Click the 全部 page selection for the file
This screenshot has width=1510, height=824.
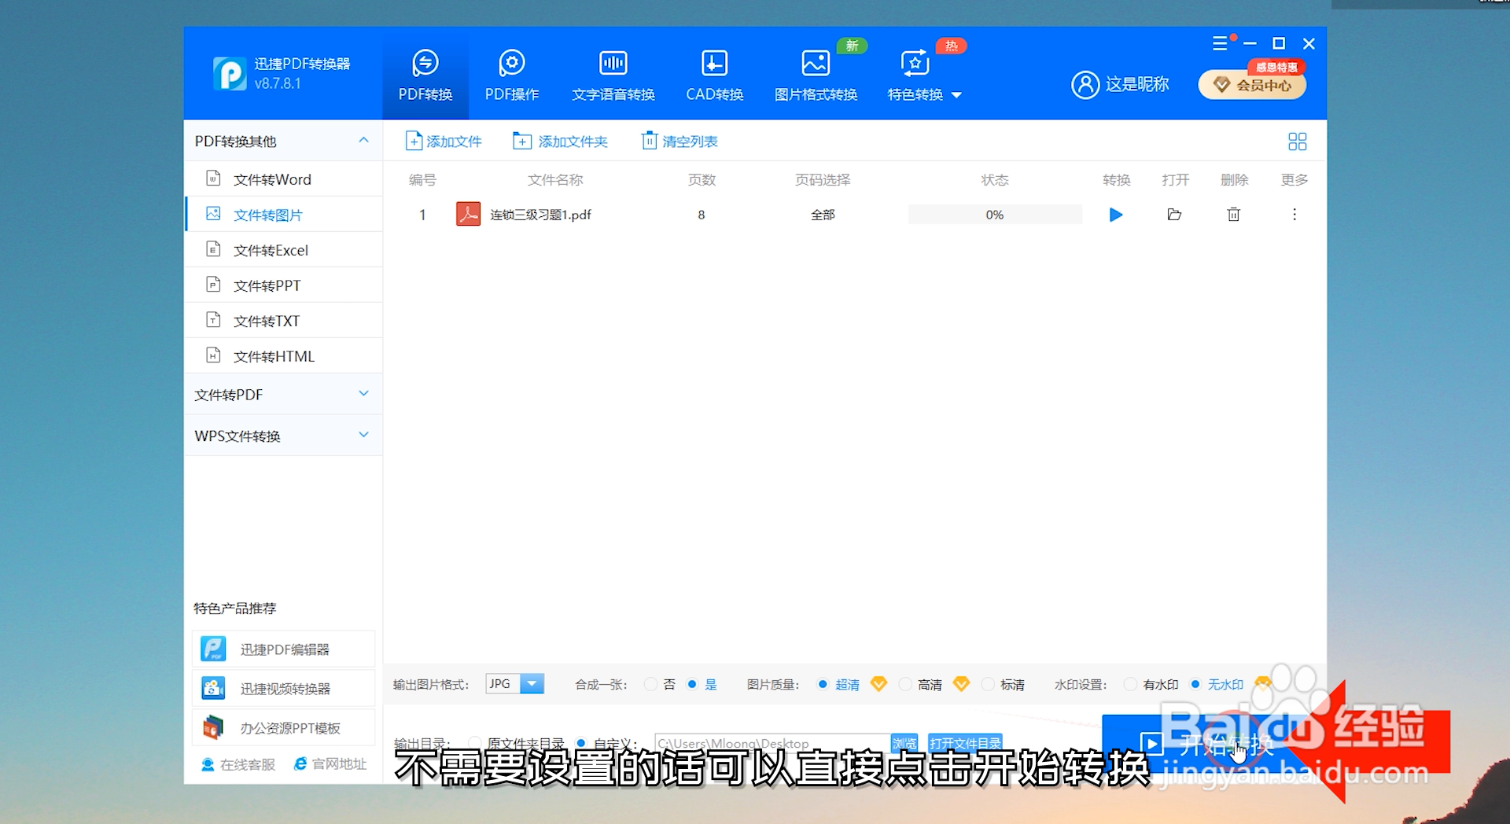(x=823, y=215)
